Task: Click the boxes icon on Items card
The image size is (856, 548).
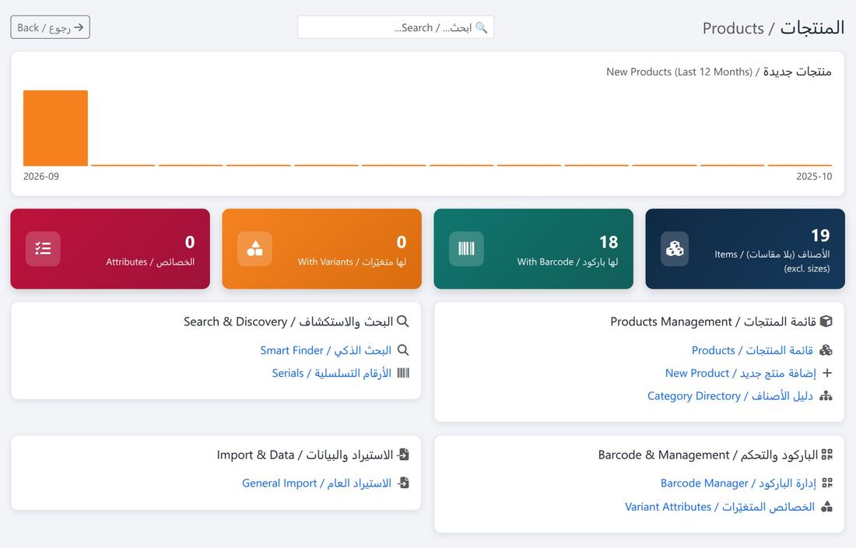Action: [675, 249]
